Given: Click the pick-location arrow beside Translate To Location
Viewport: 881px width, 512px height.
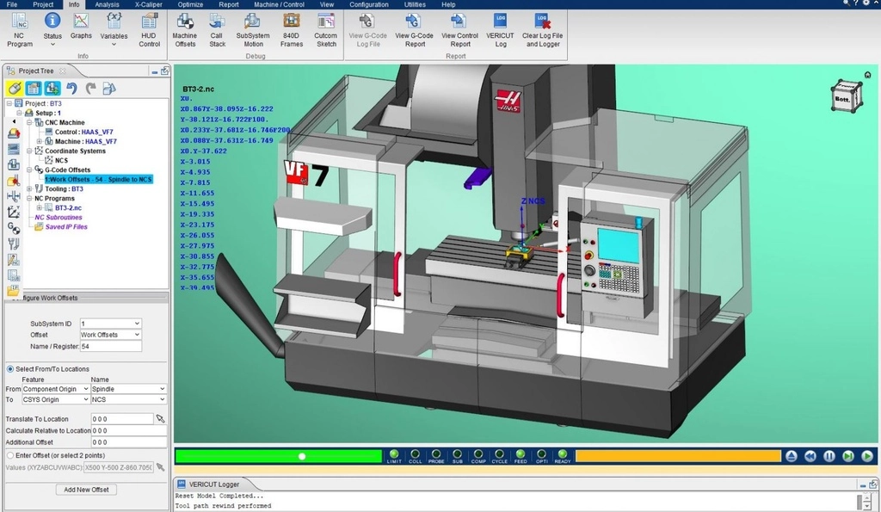Looking at the screenshot, I should click(160, 419).
